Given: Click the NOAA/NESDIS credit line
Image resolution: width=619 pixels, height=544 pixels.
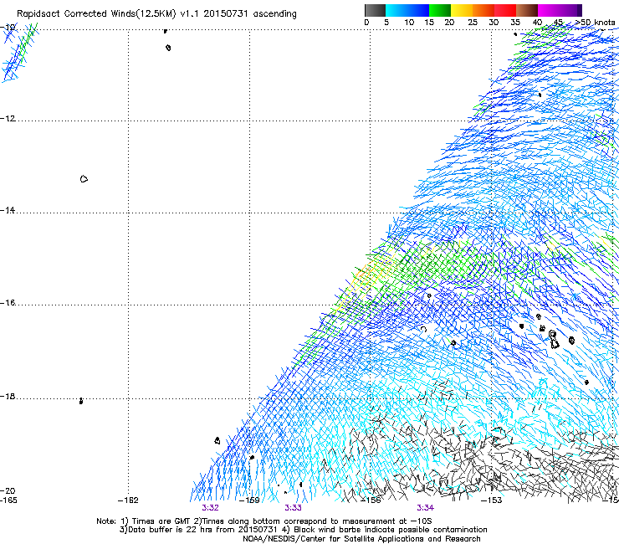Looking at the screenshot, I should [361, 539].
